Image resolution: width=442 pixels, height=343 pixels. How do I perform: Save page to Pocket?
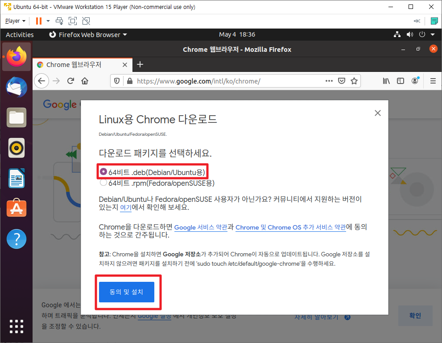tap(342, 81)
